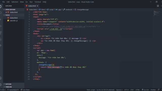Open the Edit menu
Screen dimensions: 162x91
coord(8,2)
